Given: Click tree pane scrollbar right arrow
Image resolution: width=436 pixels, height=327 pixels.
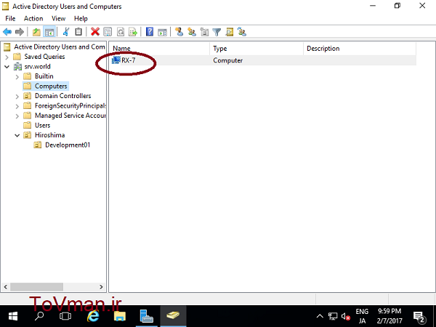Looking at the screenshot, I should (x=101, y=287).
